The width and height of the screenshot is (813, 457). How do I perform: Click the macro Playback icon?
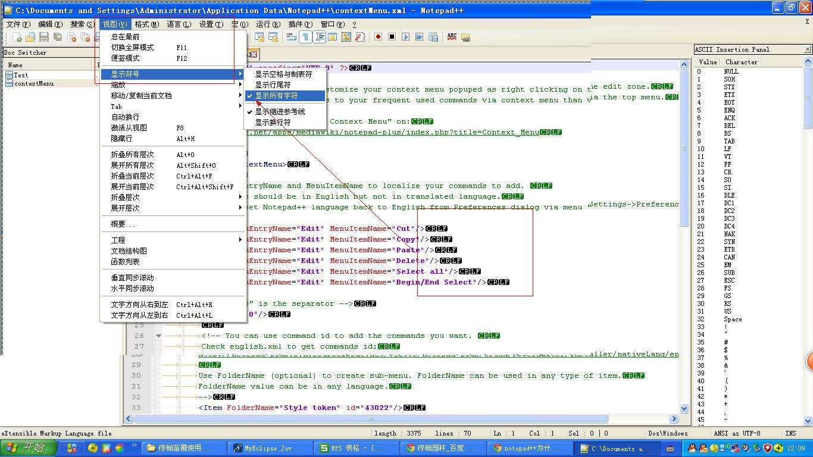(405, 37)
